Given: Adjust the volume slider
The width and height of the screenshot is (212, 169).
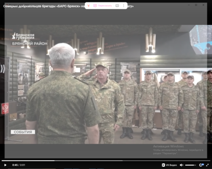Looking at the screenshot, I should click(190, 165).
